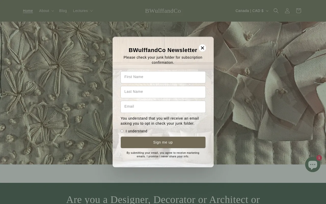Open the shopping cart icon
Screen dimensions: 326x204
(298, 11)
